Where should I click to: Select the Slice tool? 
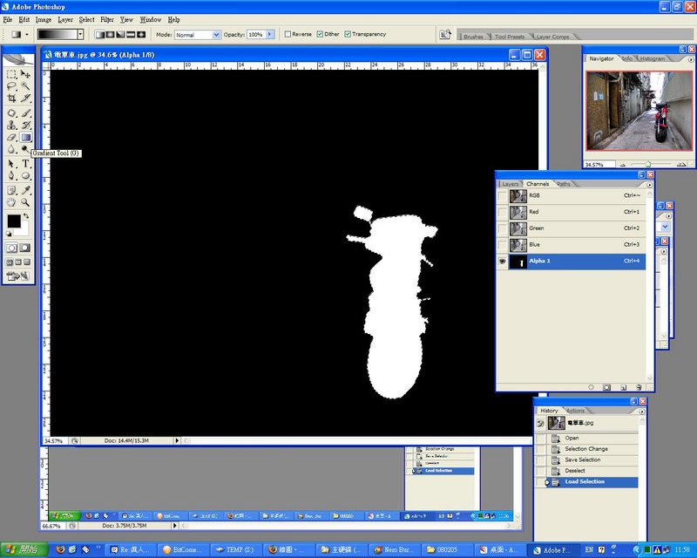pos(25,98)
